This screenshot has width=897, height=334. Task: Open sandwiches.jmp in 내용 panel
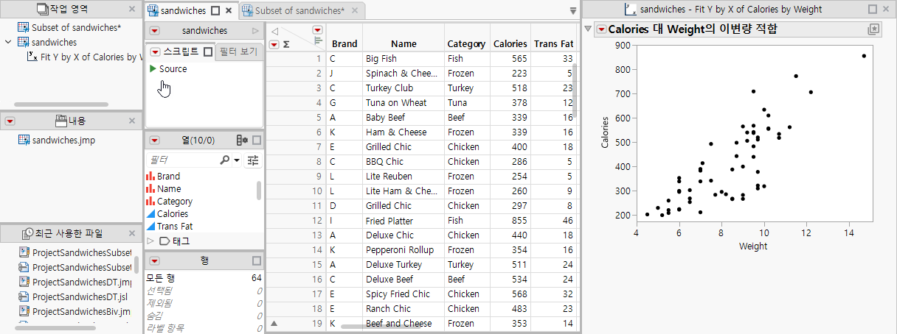tap(63, 140)
